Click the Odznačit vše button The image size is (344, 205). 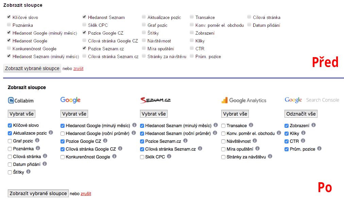coord(301,114)
